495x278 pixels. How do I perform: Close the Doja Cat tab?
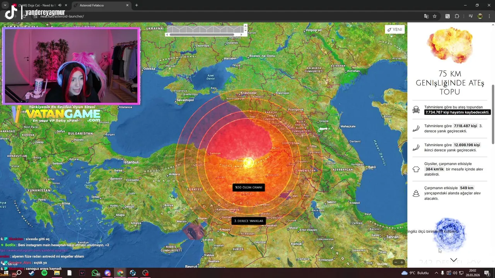coord(66,5)
